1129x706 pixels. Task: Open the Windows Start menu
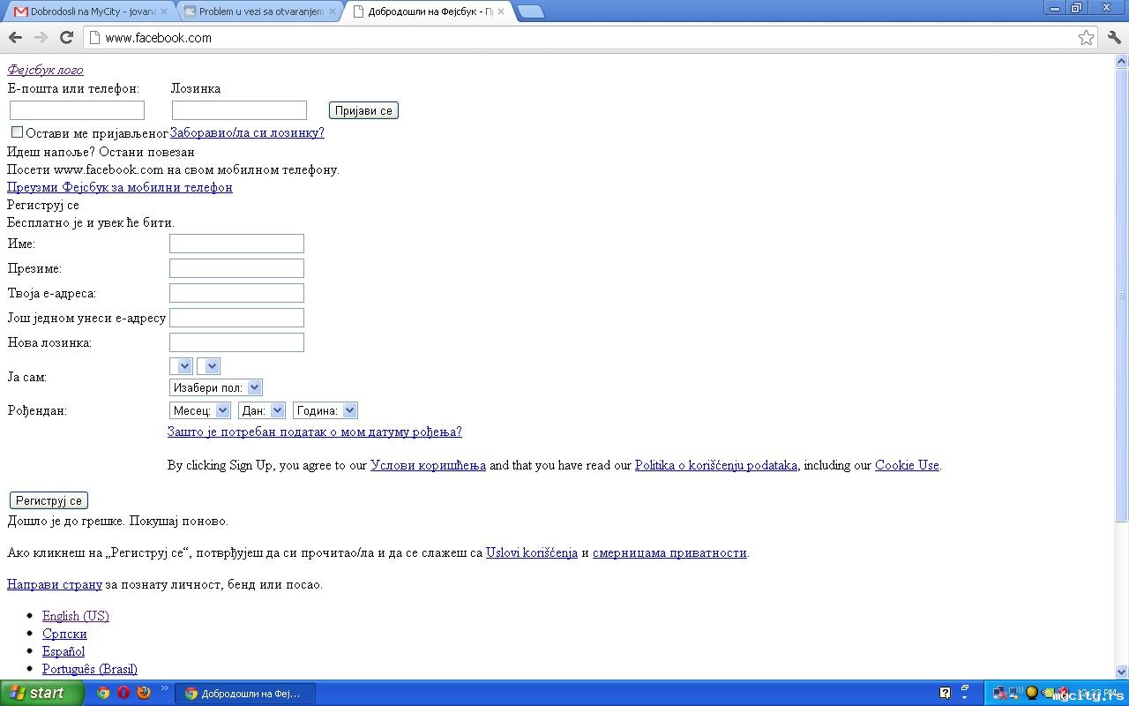click(42, 693)
